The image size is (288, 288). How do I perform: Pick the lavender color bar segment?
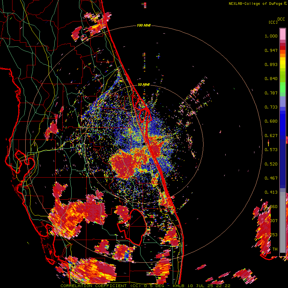[x=283, y=101]
